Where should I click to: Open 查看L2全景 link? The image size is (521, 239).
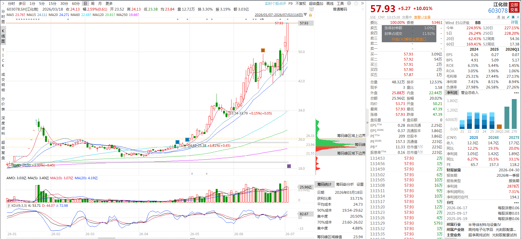422,17
